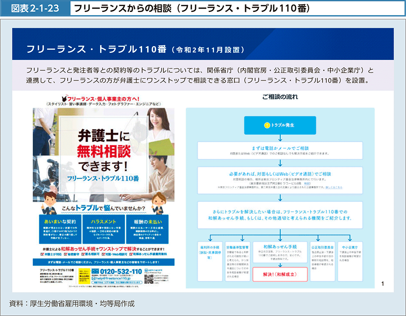Viewport: 406px width, 316px height.
Task: Click the 解決!(和解成立) red-bordered box
Action: pos(280,274)
